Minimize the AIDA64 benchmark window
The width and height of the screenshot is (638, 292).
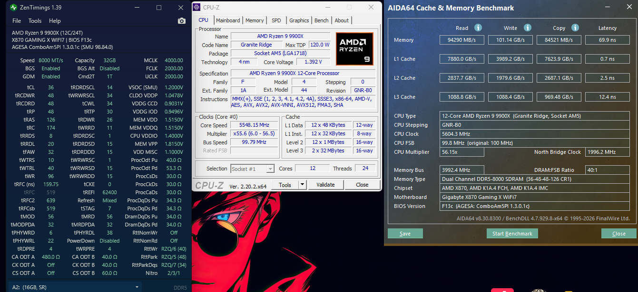pyautogui.click(x=608, y=8)
